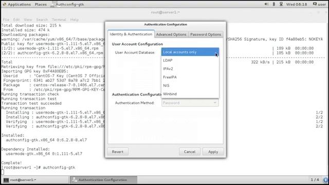Click the Authconfig-gtk app menu in top panel
329x185 pixels.
tap(67, 4)
